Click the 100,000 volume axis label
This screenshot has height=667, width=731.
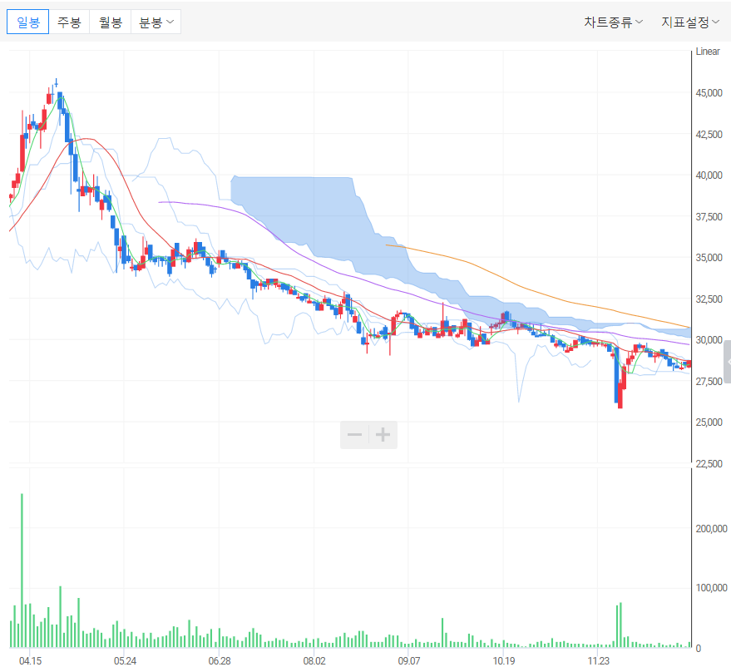711,588
